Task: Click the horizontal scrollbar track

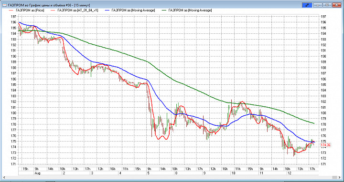Action: point(172,177)
